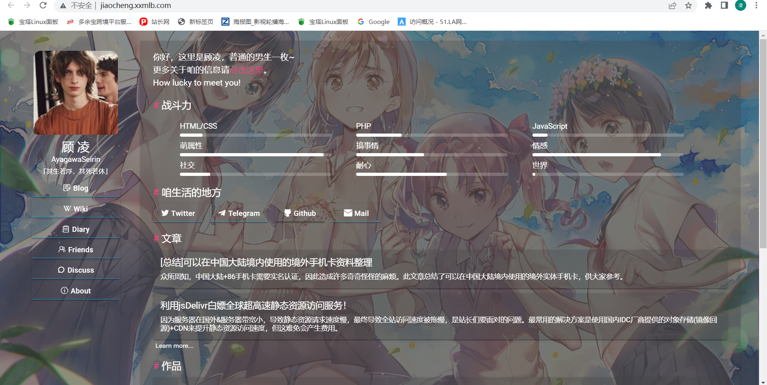Click the How lucky to meet you! text
This screenshot has height=385, width=767.
(197, 83)
